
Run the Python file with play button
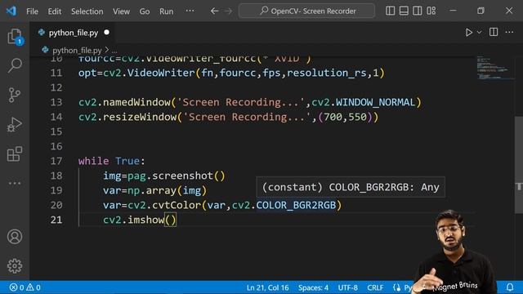468,33
